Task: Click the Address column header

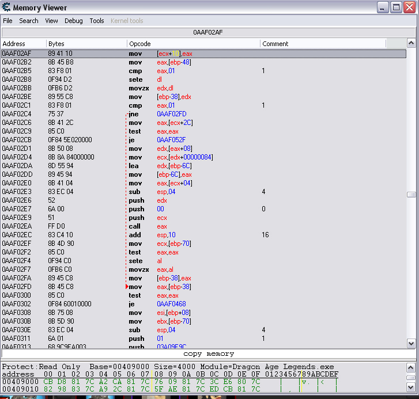Action: click(23, 44)
